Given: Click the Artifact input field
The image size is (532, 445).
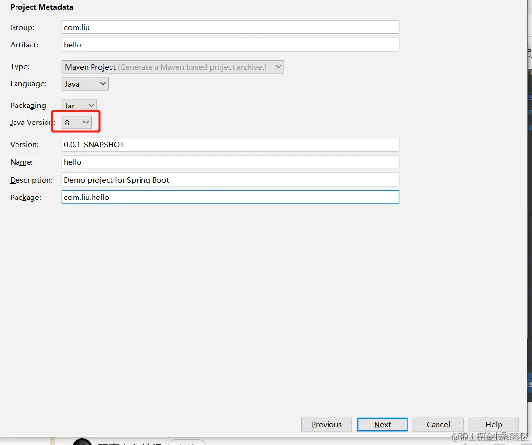Looking at the screenshot, I should 230,45.
